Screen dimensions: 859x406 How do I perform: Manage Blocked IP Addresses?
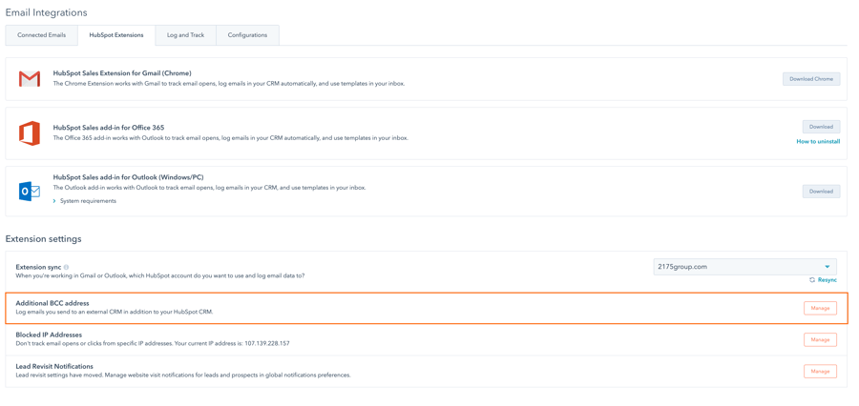820,340
